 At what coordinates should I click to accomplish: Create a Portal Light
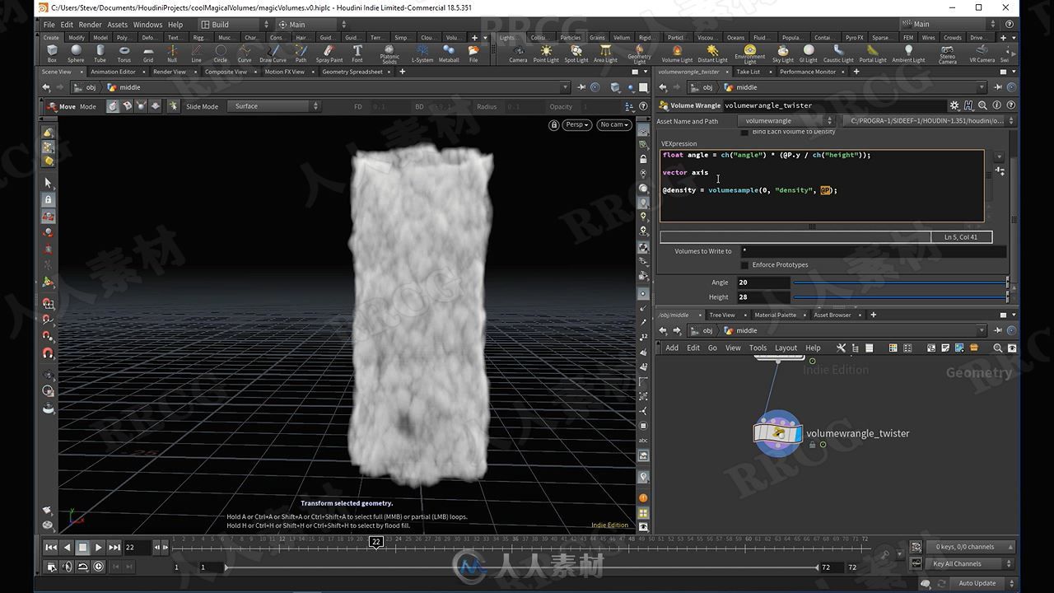click(x=873, y=54)
